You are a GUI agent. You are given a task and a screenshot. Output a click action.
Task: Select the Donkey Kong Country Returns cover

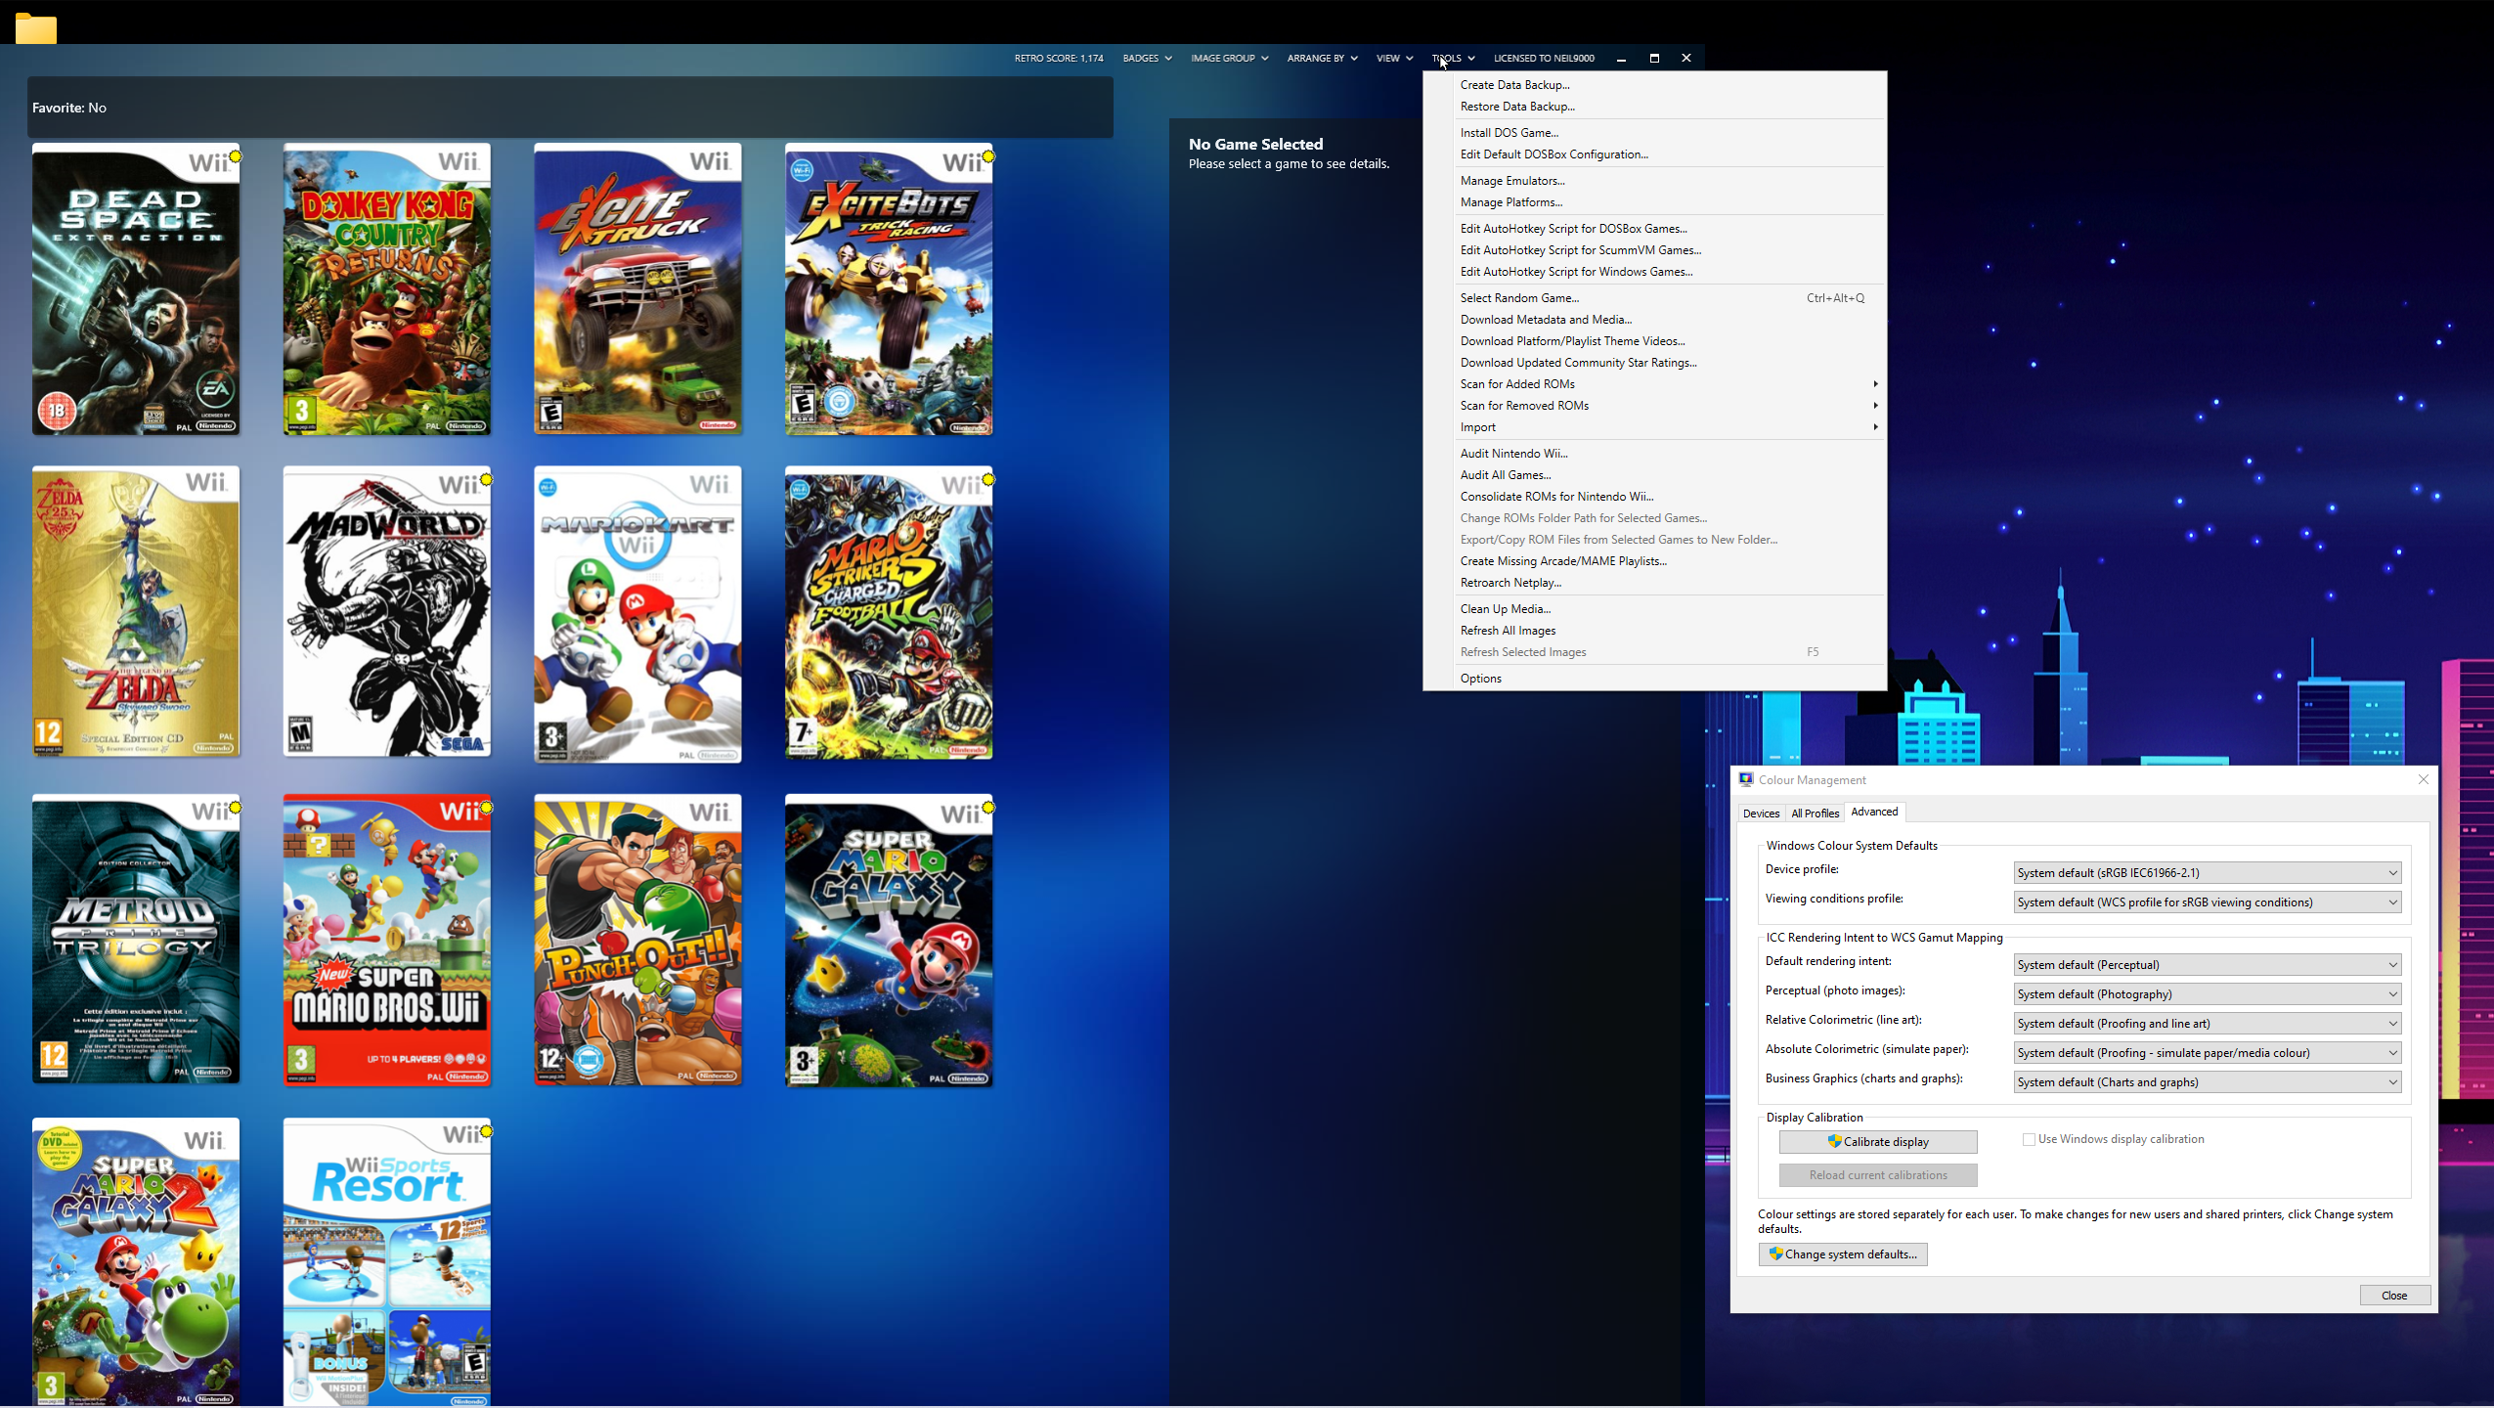click(387, 289)
